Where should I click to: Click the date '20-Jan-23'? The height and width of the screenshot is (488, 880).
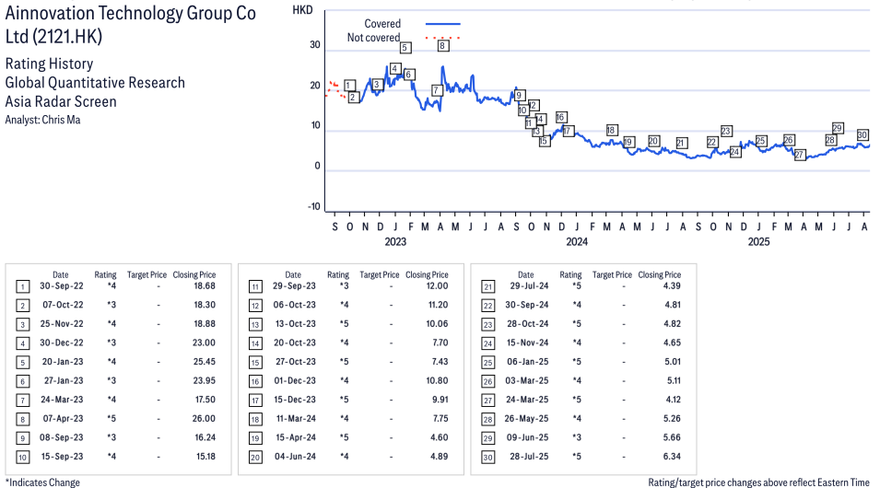63,362
